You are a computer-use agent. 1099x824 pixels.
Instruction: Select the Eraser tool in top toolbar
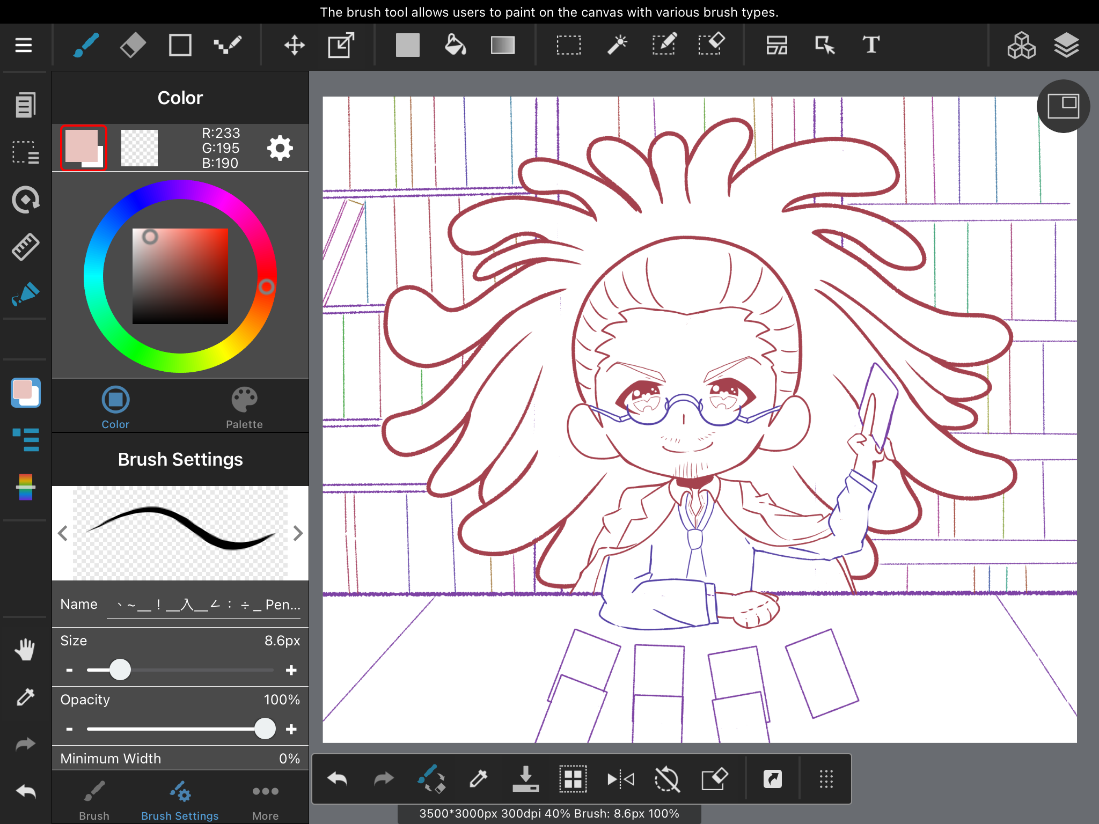click(133, 45)
